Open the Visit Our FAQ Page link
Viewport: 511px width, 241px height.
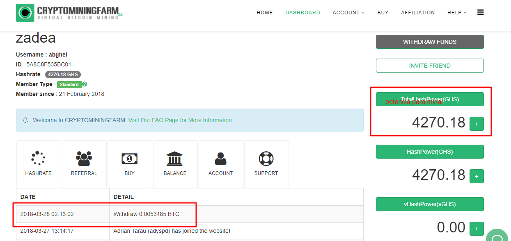pyautogui.click(x=180, y=120)
